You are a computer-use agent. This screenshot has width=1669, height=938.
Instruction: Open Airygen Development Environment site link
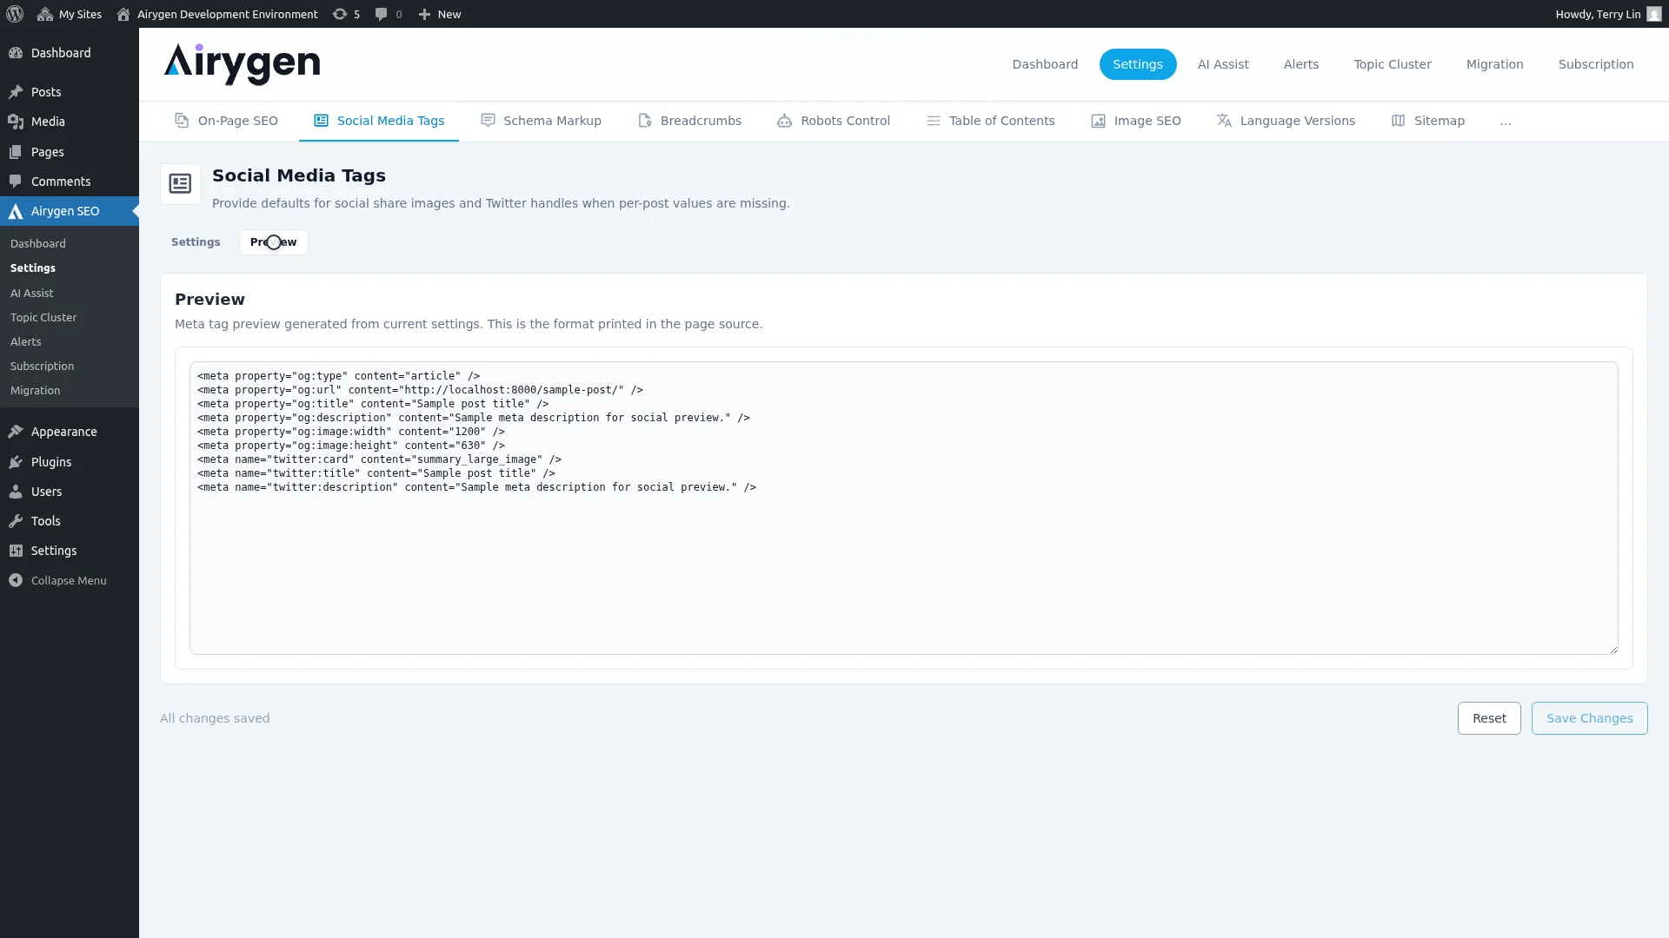[x=217, y=14]
